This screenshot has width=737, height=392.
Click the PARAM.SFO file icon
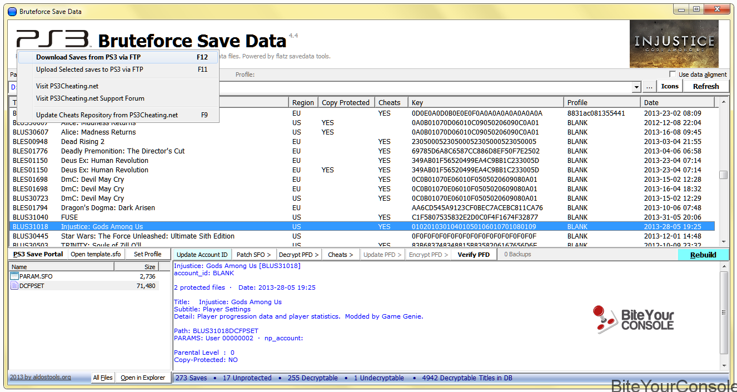pos(14,276)
